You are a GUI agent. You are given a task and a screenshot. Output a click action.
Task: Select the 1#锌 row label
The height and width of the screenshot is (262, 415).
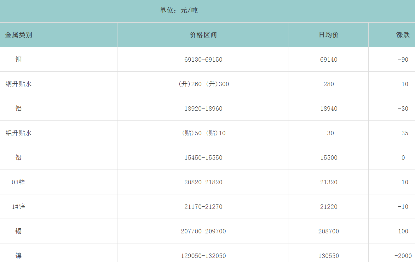(x=18, y=207)
